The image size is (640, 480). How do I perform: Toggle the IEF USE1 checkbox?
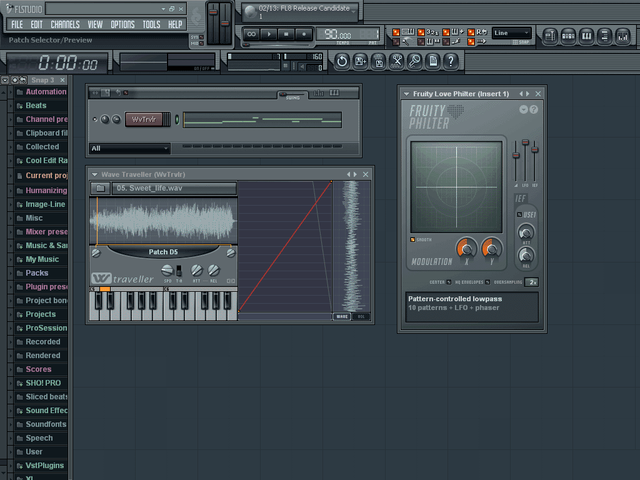[519, 215]
